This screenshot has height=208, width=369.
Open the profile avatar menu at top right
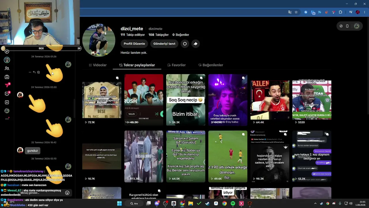pos(357,26)
